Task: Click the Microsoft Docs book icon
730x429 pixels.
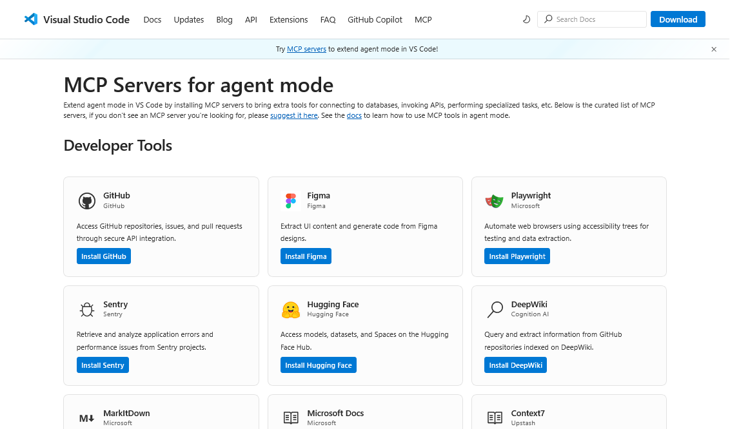Action: click(x=291, y=418)
